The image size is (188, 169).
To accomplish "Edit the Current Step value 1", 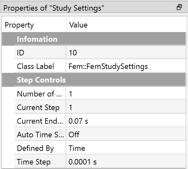I will [x=126, y=107].
